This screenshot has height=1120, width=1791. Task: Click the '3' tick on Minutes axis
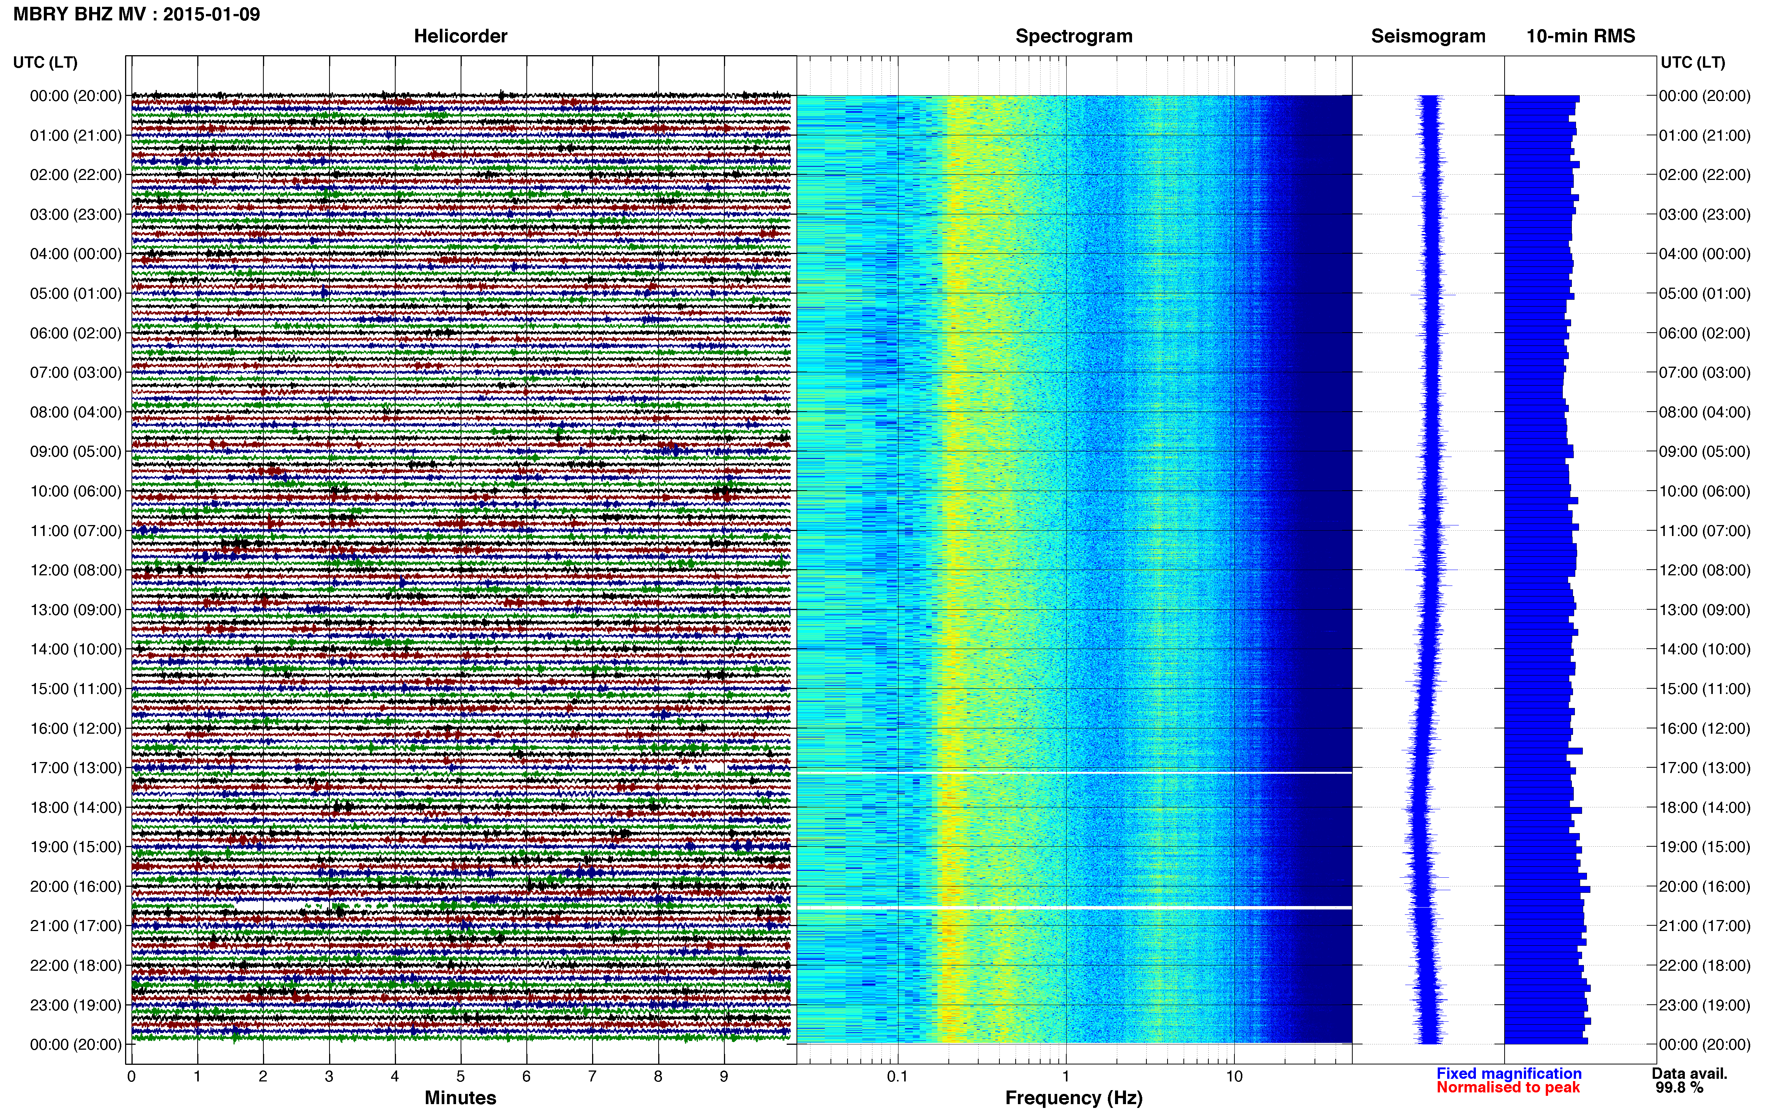pyautogui.click(x=329, y=1077)
